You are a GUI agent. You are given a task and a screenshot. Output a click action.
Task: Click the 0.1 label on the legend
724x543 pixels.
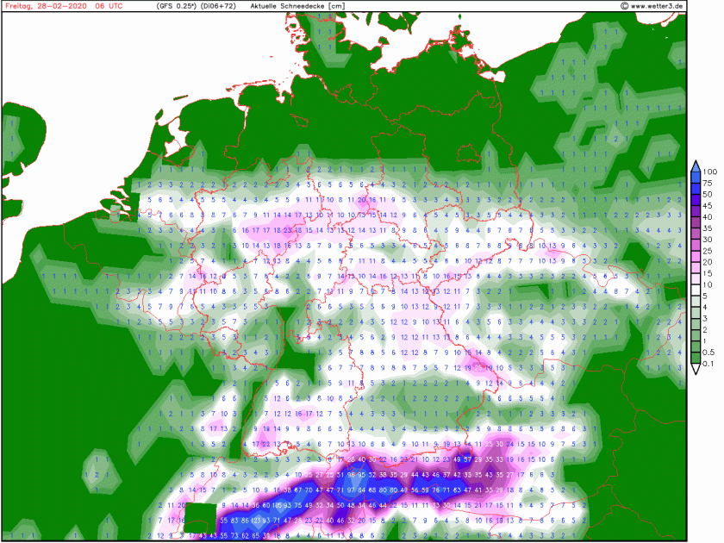tap(711, 363)
